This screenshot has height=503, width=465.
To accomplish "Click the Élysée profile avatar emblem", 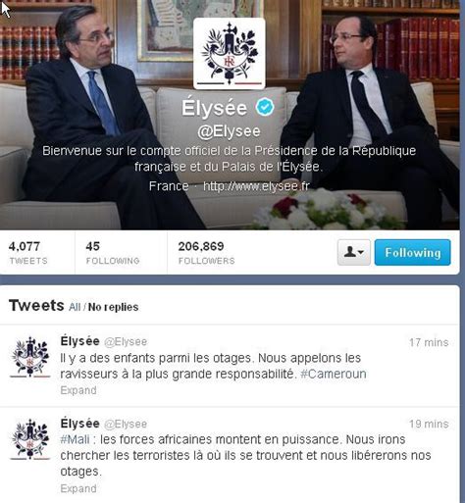I will pos(230,54).
